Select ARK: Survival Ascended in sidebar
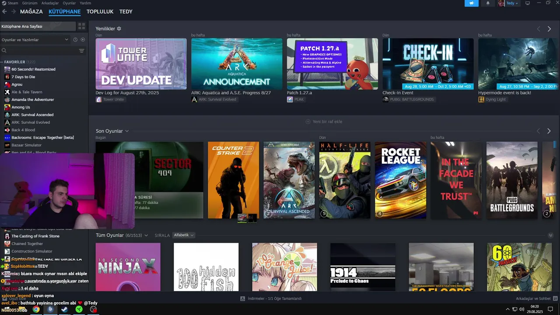The height and width of the screenshot is (315, 560). tap(32, 115)
